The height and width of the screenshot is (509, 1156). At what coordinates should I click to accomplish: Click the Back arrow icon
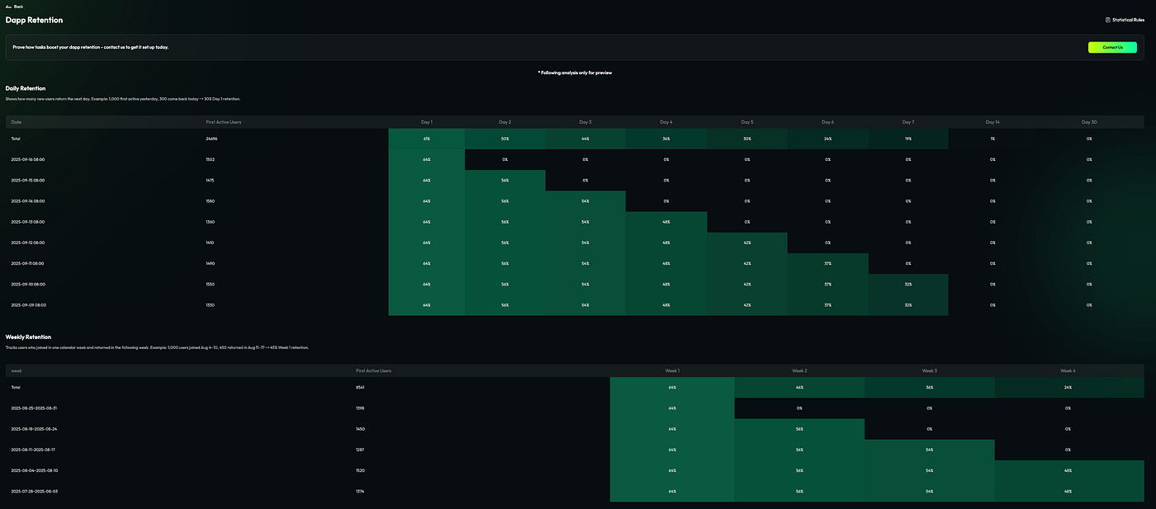pyautogui.click(x=9, y=7)
